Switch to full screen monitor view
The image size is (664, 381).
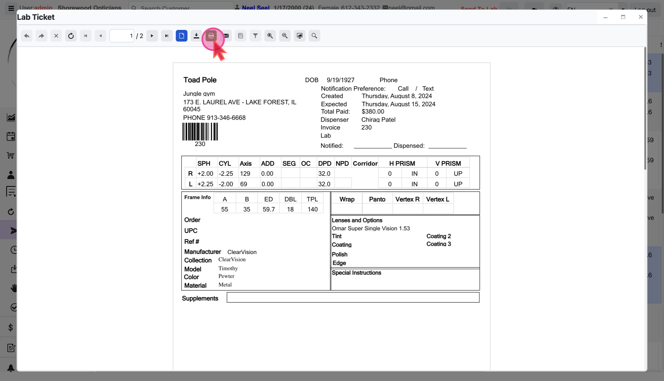pyautogui.click(x=300, y=36)
